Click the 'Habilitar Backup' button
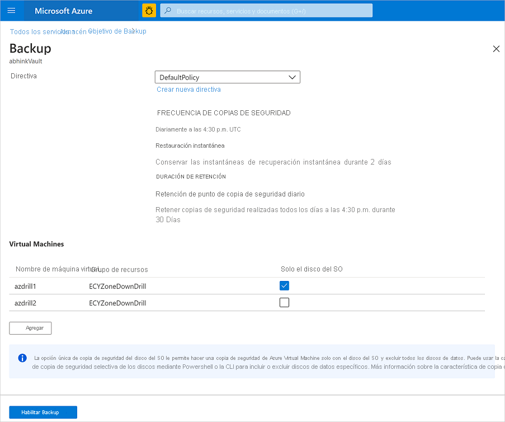The width and height of the screenshot is (505, 422). (x=43, y=412)
